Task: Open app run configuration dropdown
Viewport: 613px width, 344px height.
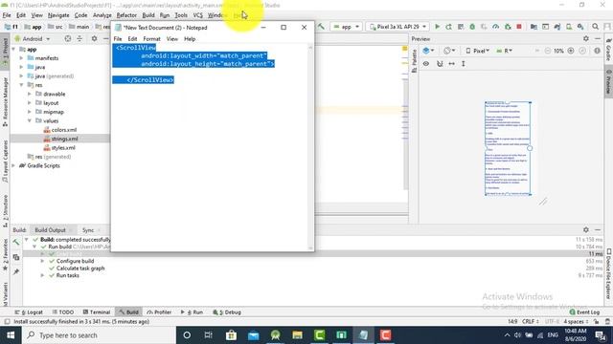Action: pyautogui.click(x=346, y=27)
